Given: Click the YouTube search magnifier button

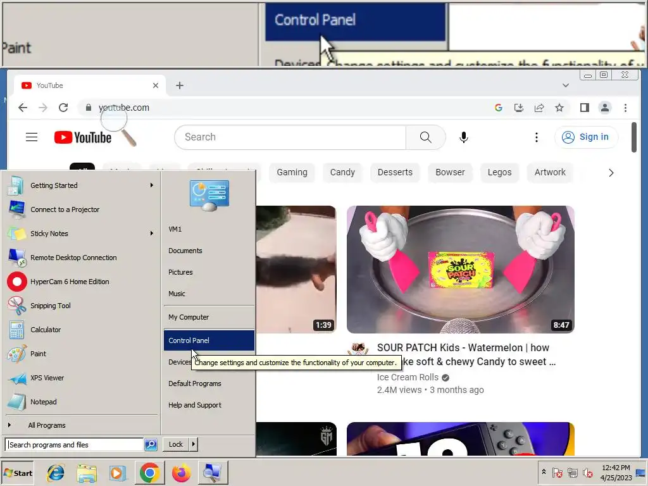Looking at the screenshot, I should point(425,137).
